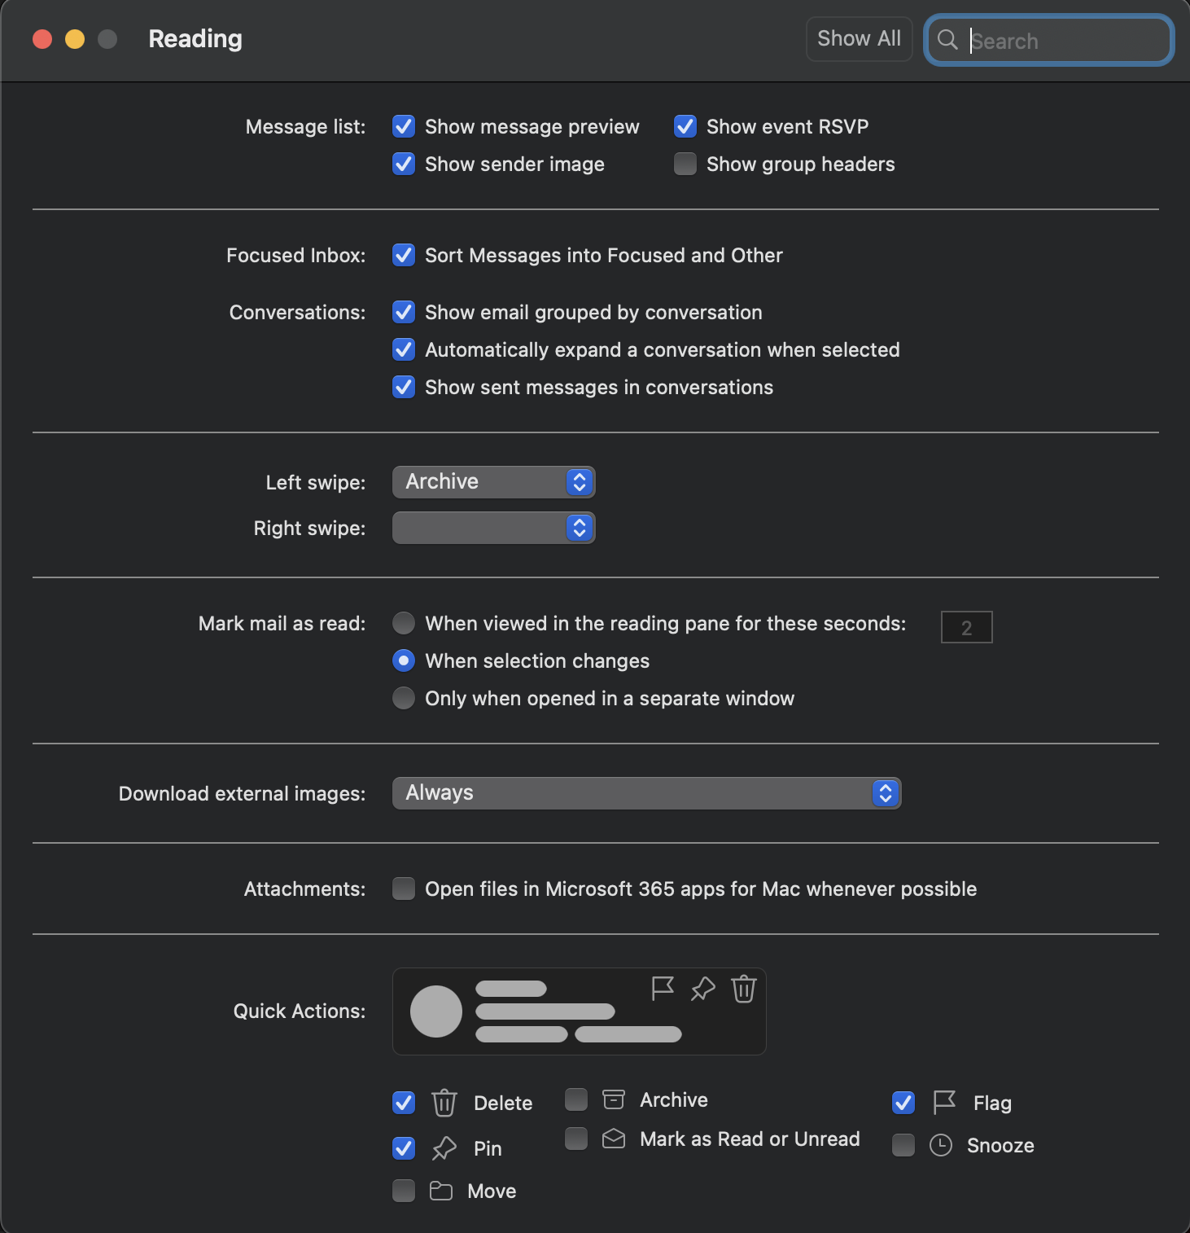Viewport: 1190px width, 1233px height.
Task: Click the trash icon in Quick Actions preview
Action: [743, 989]
